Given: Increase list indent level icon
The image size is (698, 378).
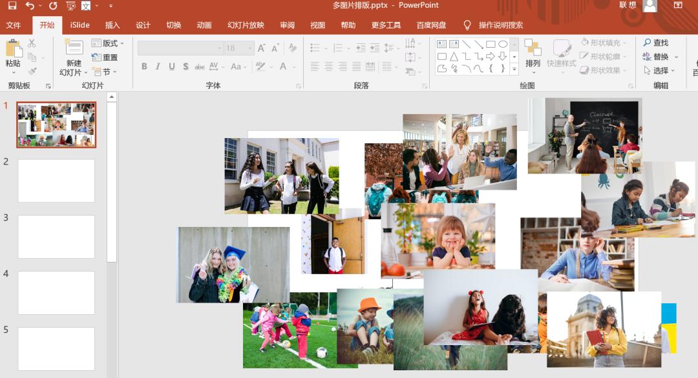Looking at the screenshot, I should point(375,48).
